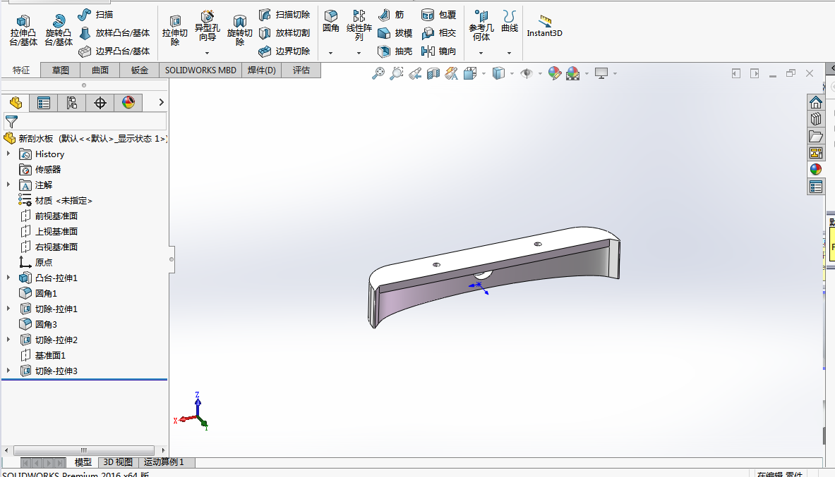
Task: Click the 边界凸台/基体 boundary boss tool
Action: [x=114, y=51]
